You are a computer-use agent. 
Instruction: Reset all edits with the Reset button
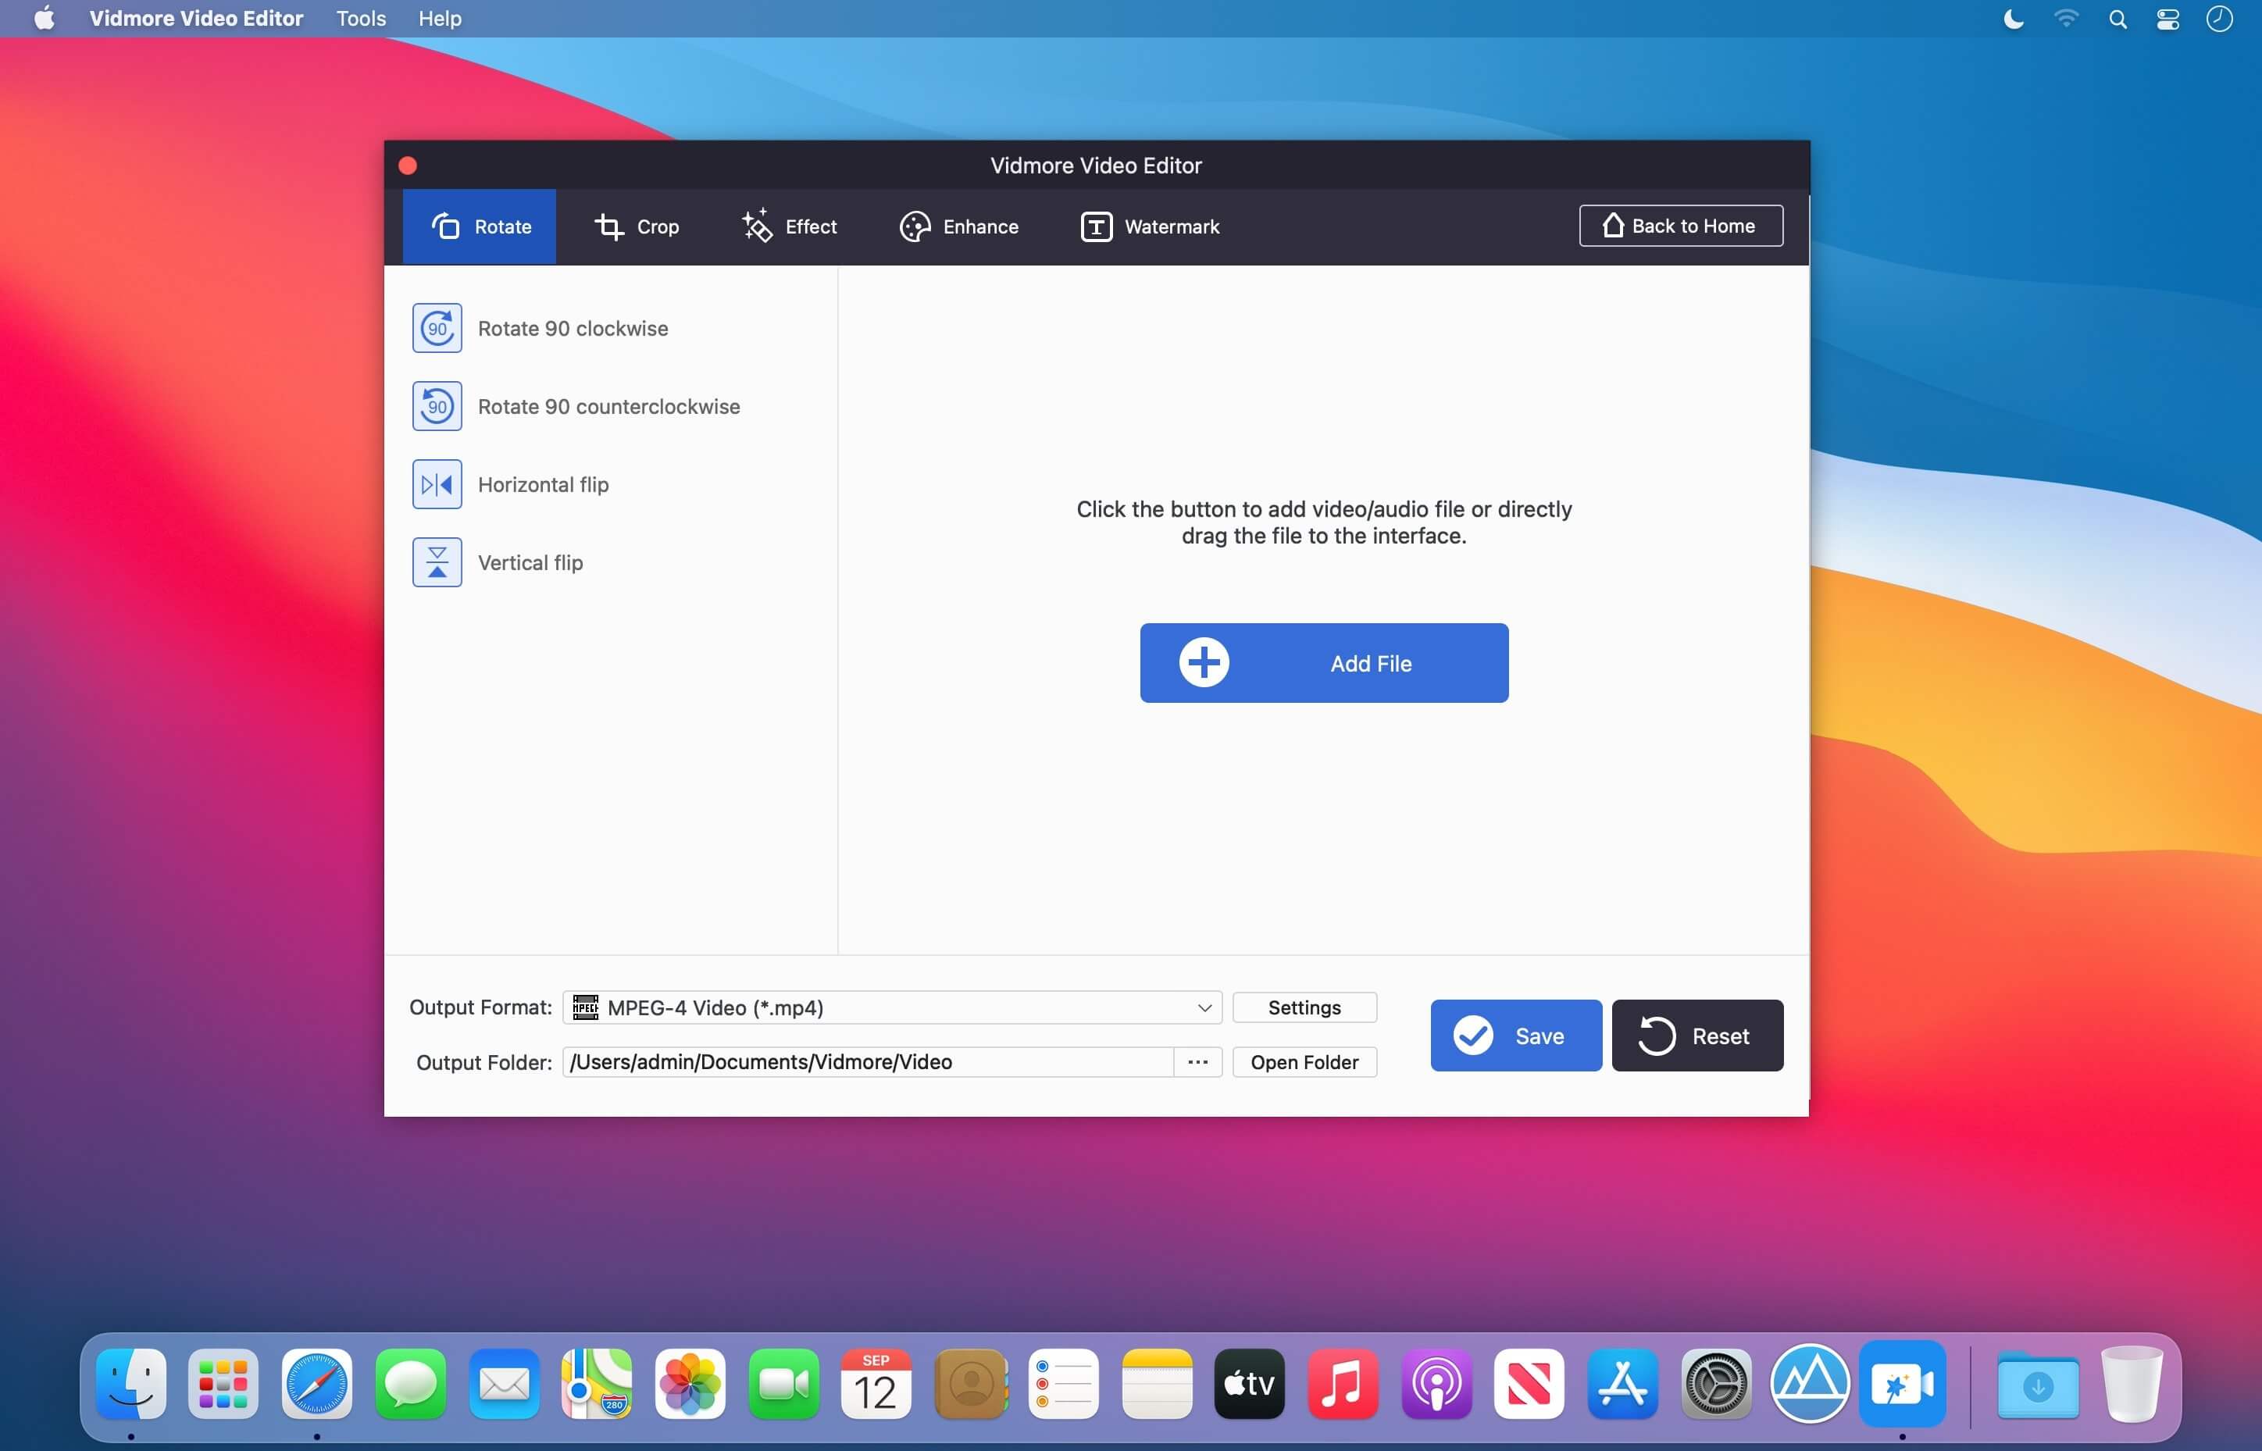click(x=1696, y=1036)
